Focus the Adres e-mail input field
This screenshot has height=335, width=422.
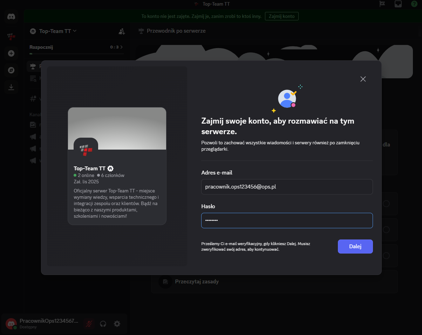287,187
